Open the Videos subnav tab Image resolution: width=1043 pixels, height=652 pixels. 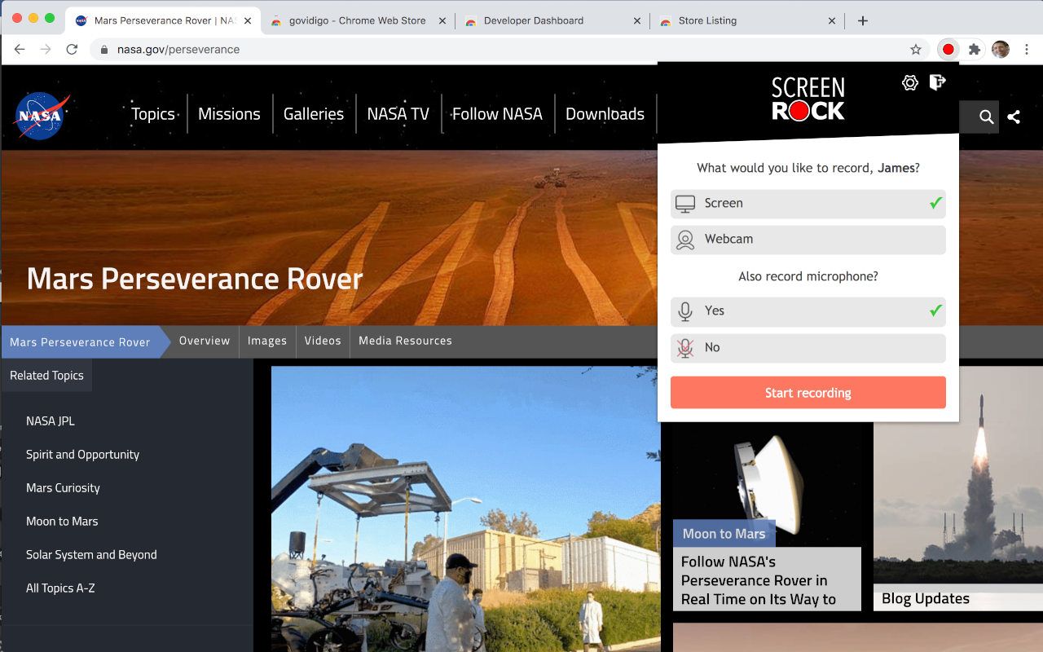323,341
